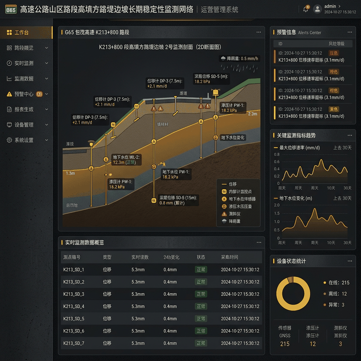361x361 pixels.
Task: Click the yellow risk-level alert tag
Action: click(x=334, y=109)
